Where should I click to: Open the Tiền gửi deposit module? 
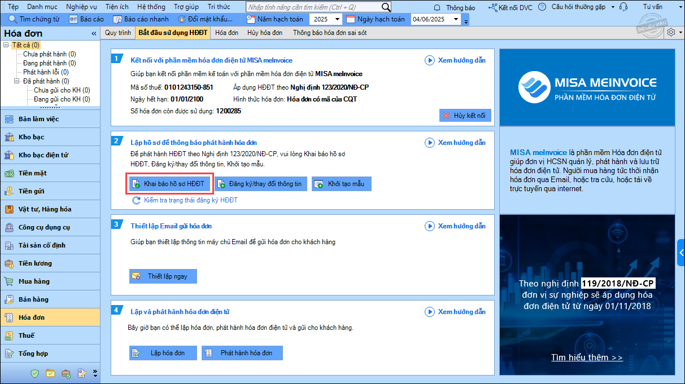pyautogui.click(x=50, y=191)
